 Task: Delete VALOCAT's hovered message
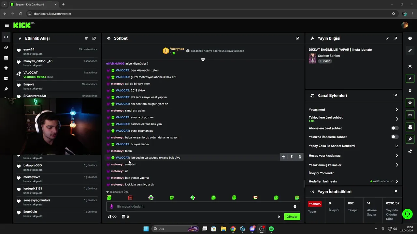tap(300, 157)
